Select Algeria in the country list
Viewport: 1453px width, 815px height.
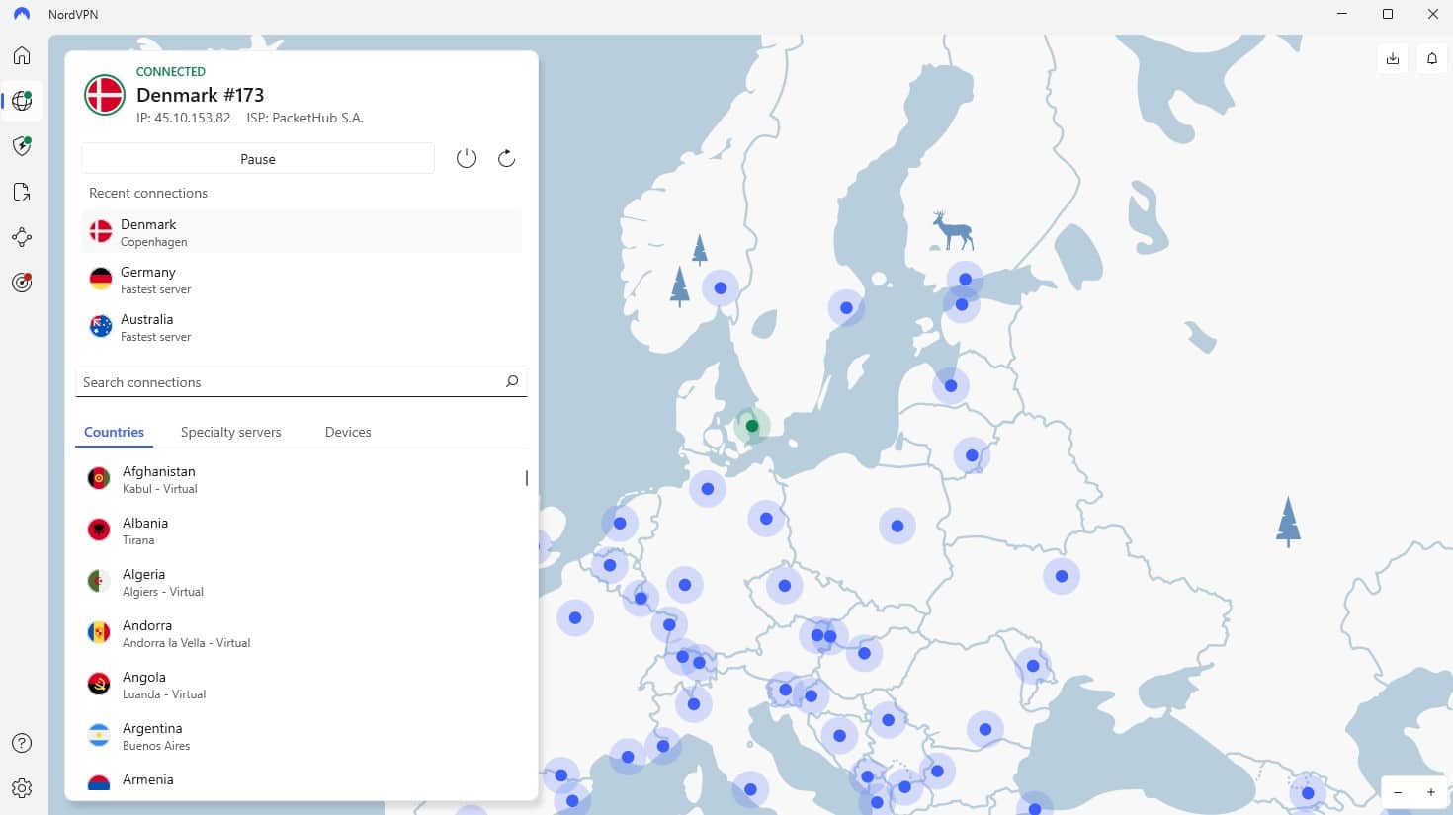301,582
